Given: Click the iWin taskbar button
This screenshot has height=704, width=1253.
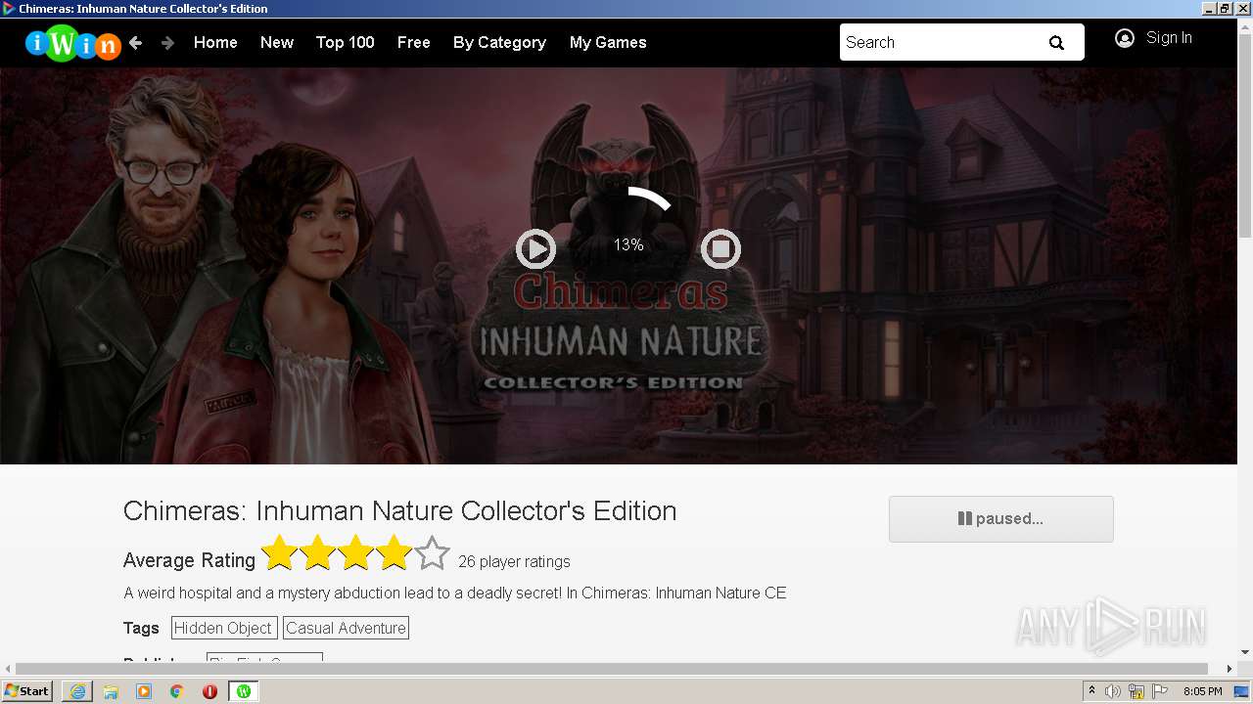Looking at the screenshot, I should pyautogui.click(x=244, y=691).
